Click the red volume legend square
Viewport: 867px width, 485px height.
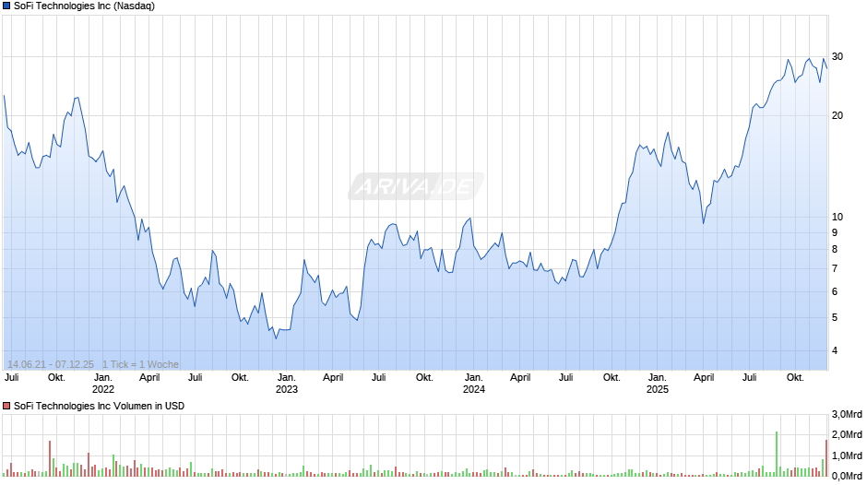coord(6,406)
